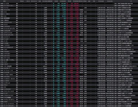Click the 66.27 PER value in the LiNKX row
138x107 pixels.
(81, 14)
